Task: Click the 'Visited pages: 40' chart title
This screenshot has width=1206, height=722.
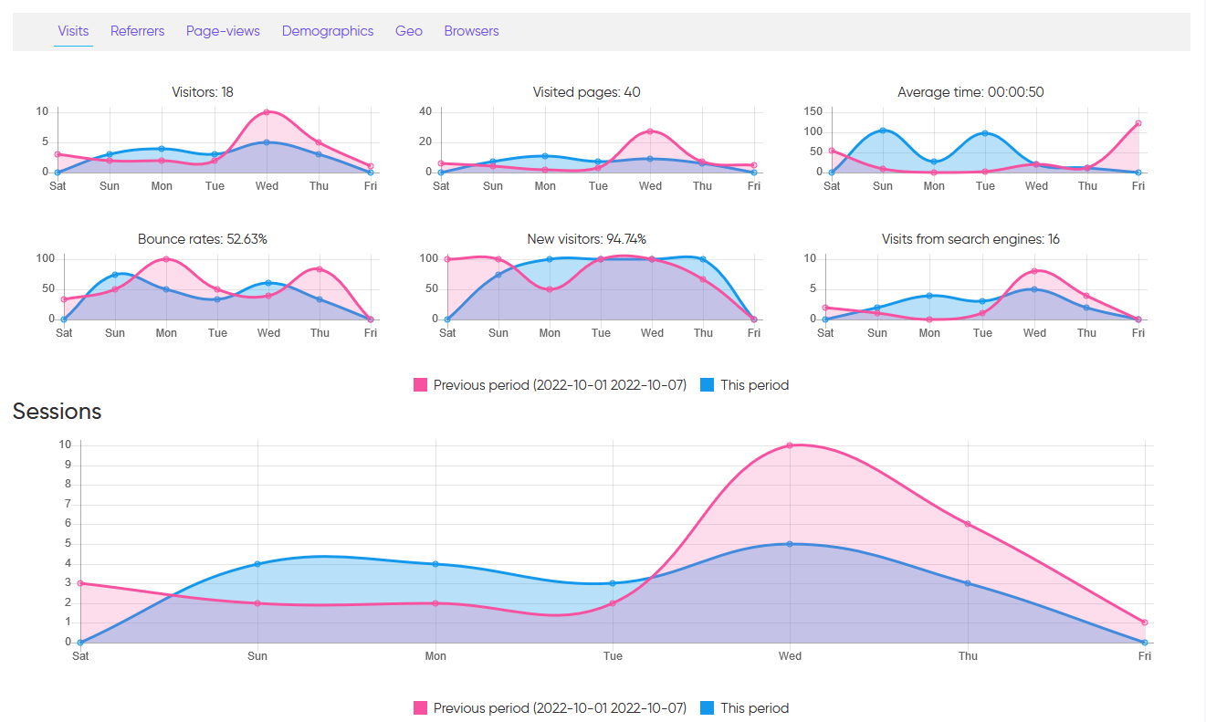Action: tap(587, 92)
